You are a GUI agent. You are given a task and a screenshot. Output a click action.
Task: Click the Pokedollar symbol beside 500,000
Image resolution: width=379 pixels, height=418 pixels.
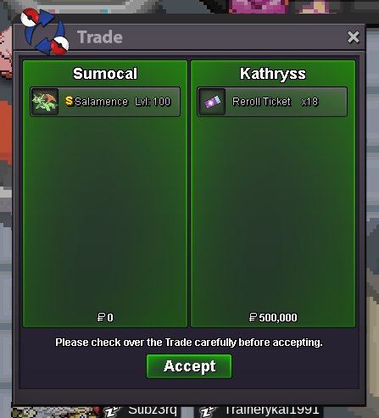[x=253, y=317]
